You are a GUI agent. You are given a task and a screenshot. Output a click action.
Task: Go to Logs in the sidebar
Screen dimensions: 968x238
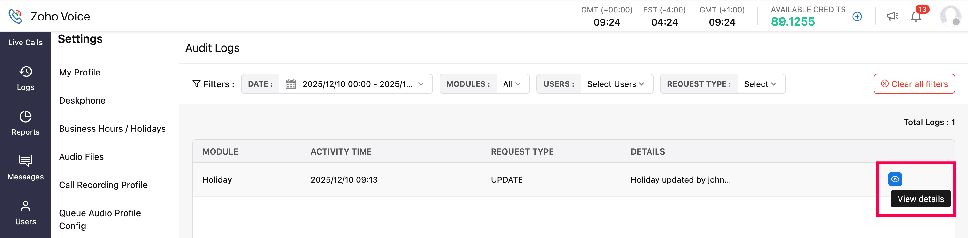click(26, 78)
